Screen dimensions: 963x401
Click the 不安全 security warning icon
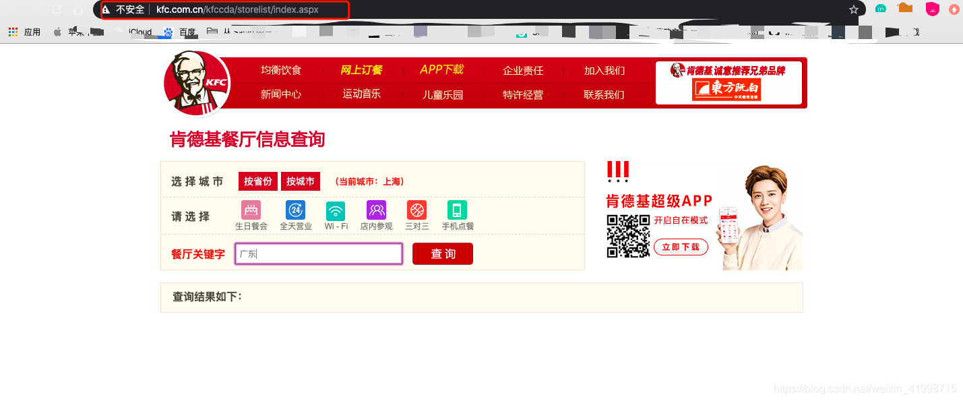[x=106, y=9]
